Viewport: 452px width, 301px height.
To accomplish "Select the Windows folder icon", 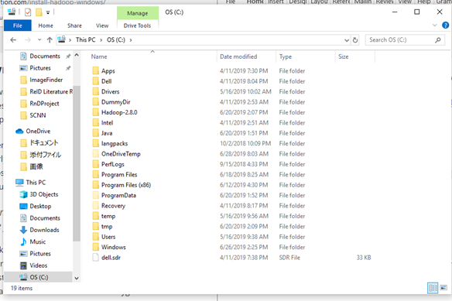I will click(96, 247).
